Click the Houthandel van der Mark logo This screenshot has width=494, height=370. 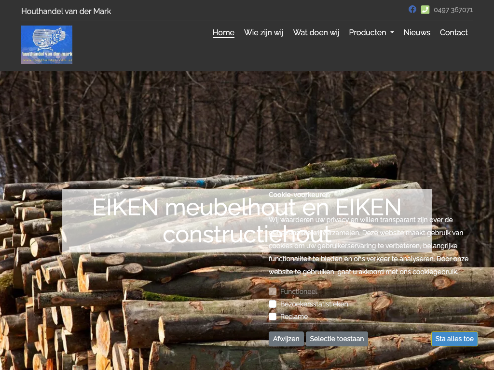point(47,45)
